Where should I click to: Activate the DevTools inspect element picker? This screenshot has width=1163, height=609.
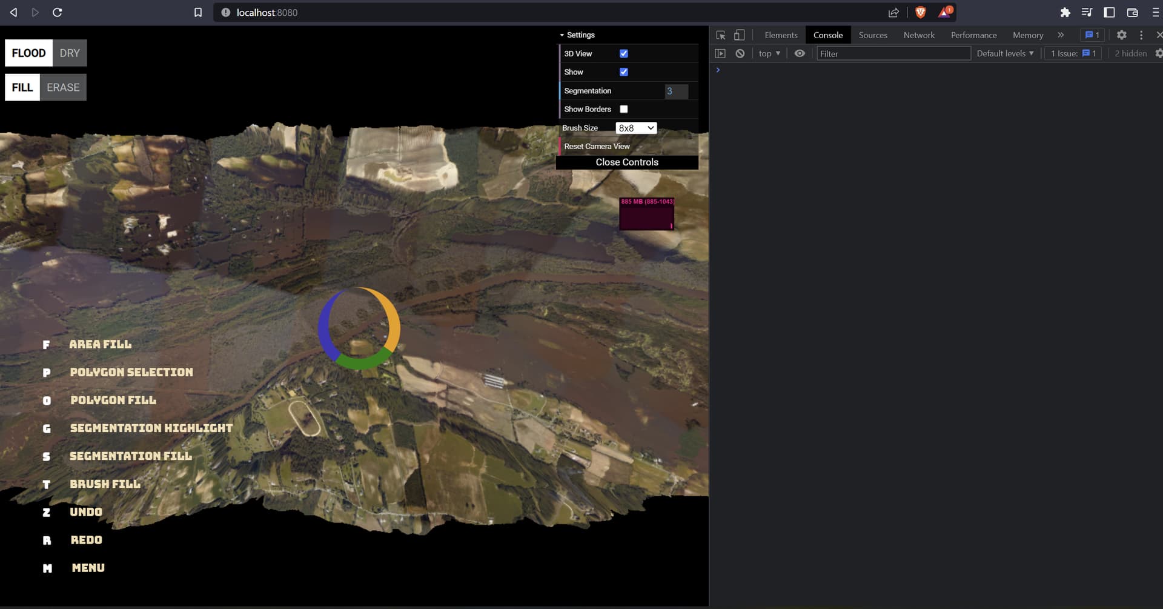721,35
